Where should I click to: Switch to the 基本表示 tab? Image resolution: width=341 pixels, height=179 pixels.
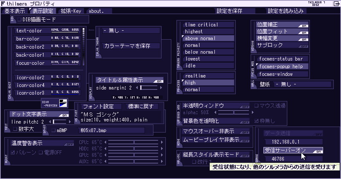pyautogui.click(x=14, y=11)
